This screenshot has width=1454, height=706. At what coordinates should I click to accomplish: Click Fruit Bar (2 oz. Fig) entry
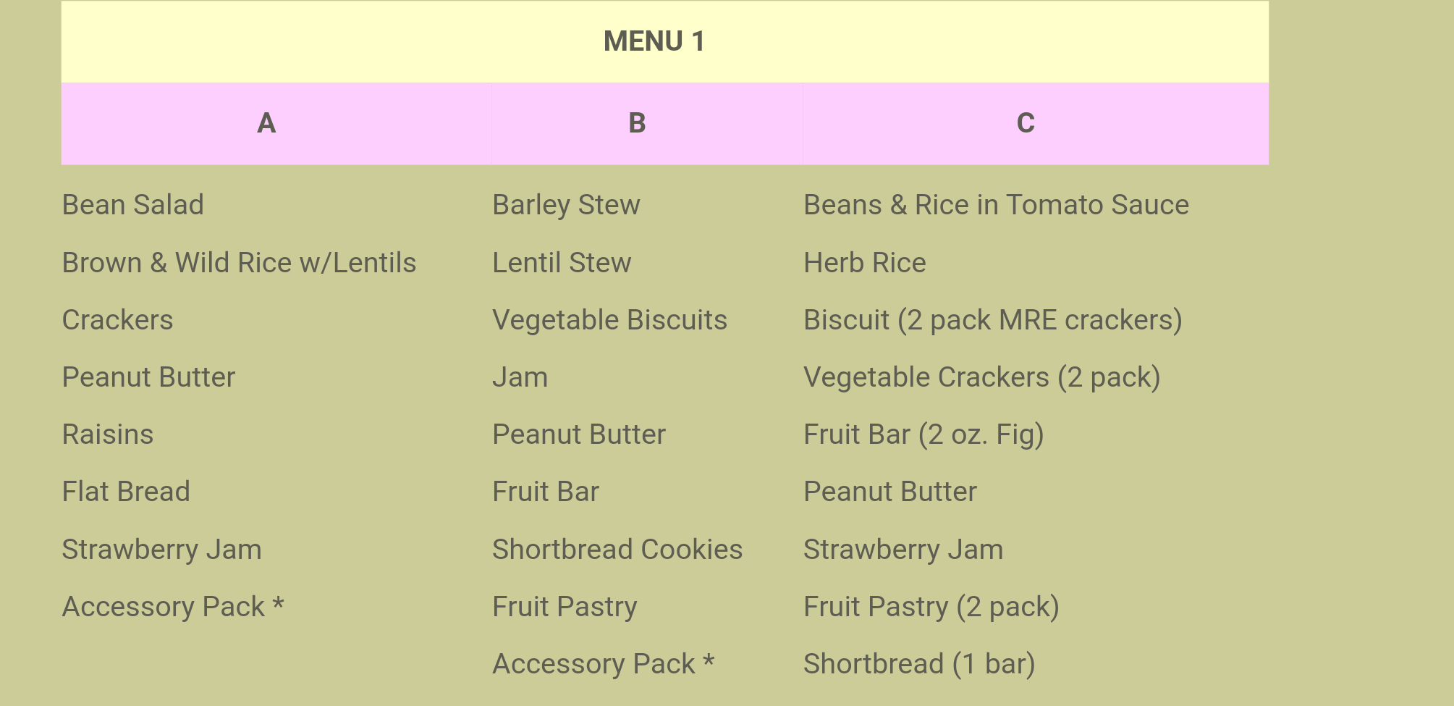[923, 434]
